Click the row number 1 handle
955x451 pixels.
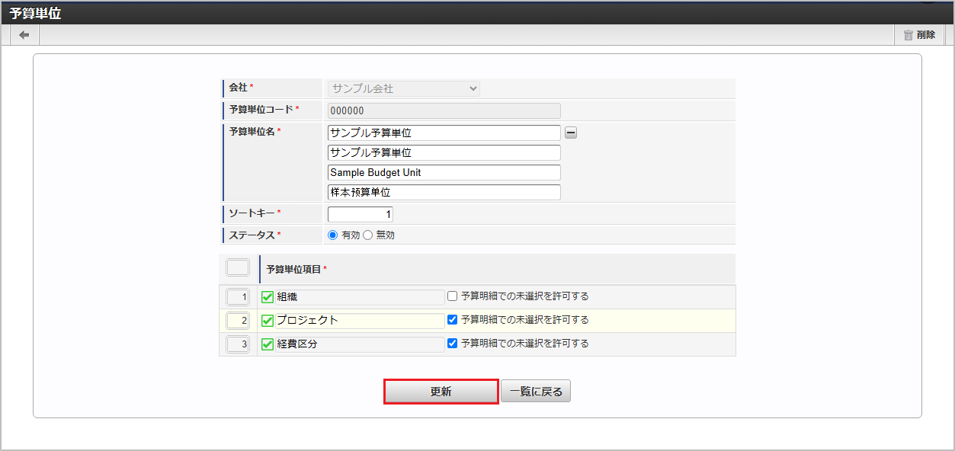pos(238,297)
